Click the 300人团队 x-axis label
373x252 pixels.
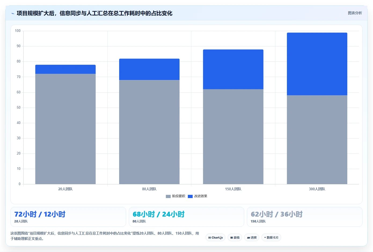[x=317, y=189]
